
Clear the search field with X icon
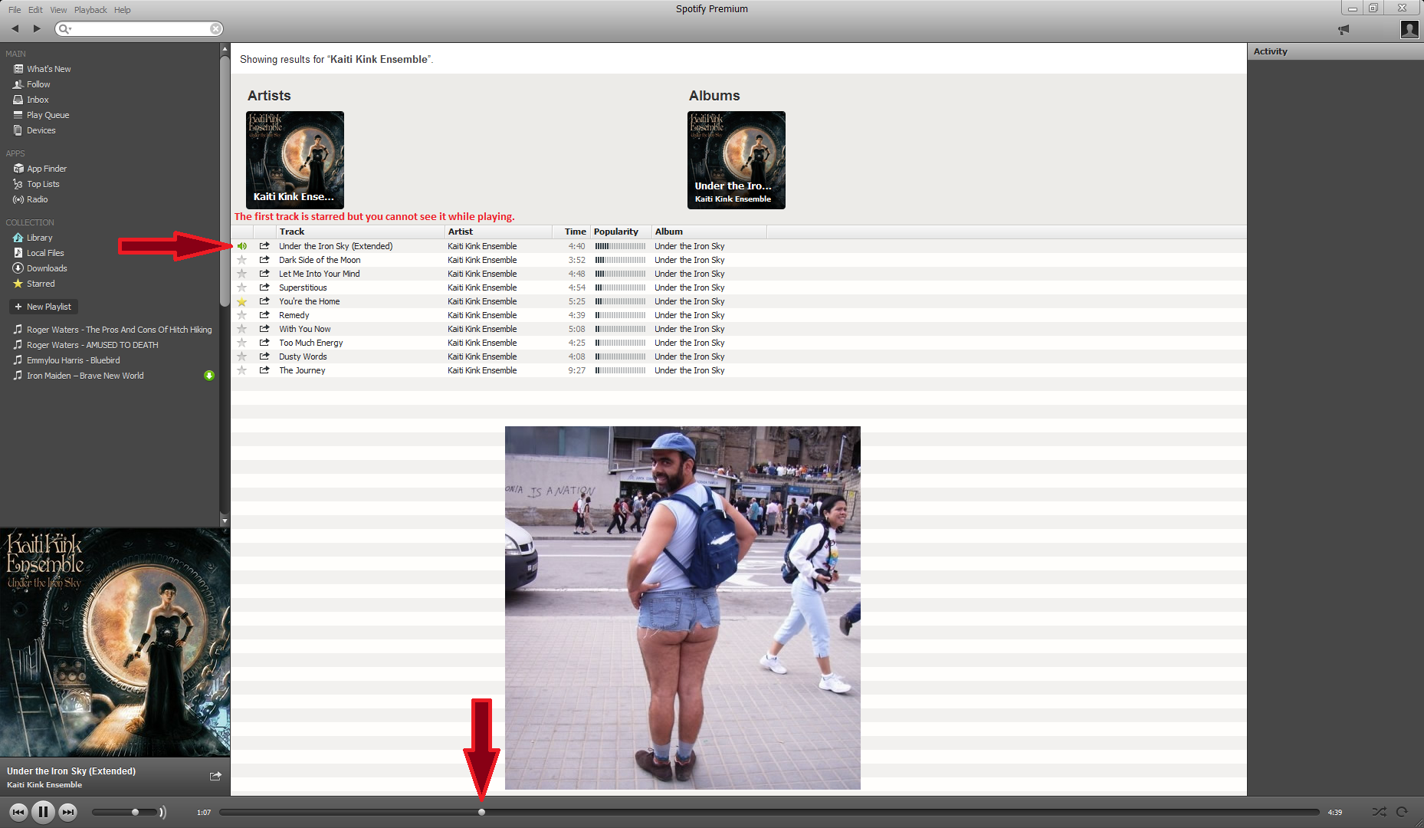[x=216, y=28]
